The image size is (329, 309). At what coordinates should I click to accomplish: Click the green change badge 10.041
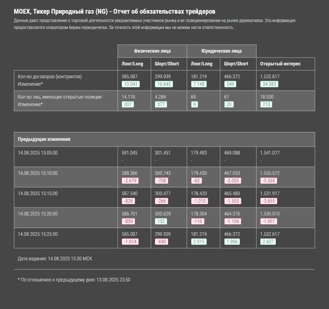(131, 84)
